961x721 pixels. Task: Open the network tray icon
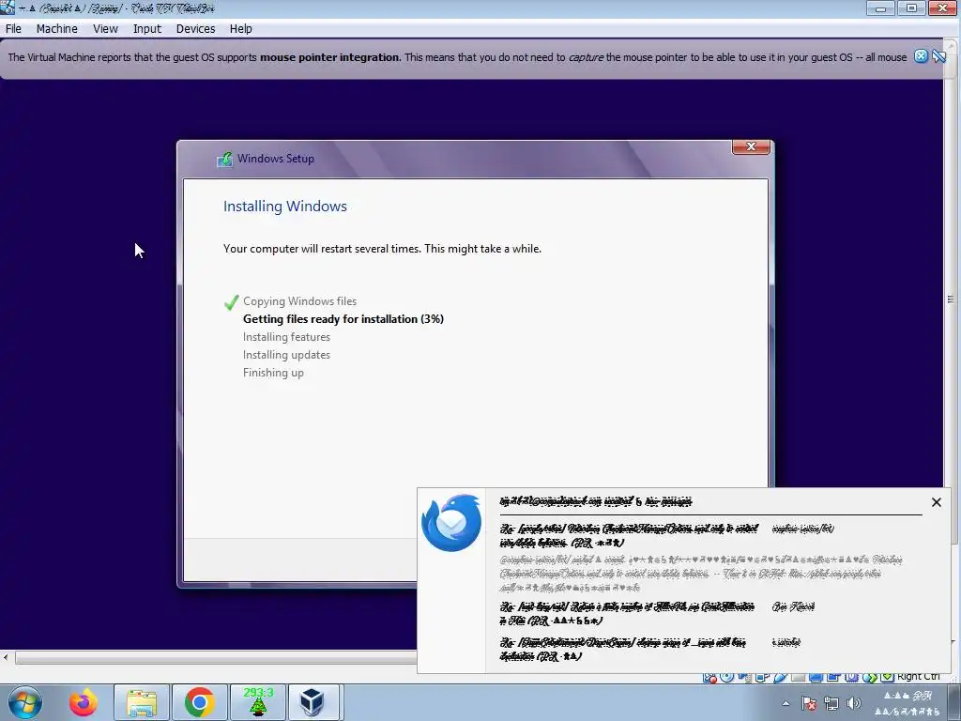click(831, 703)
